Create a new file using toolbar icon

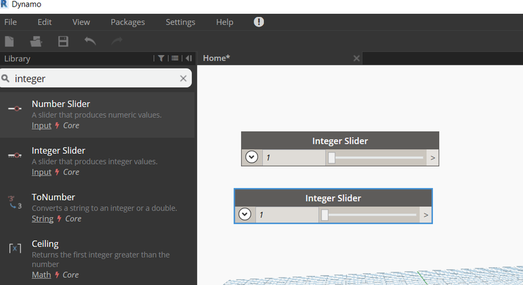[x=9, y=42]
